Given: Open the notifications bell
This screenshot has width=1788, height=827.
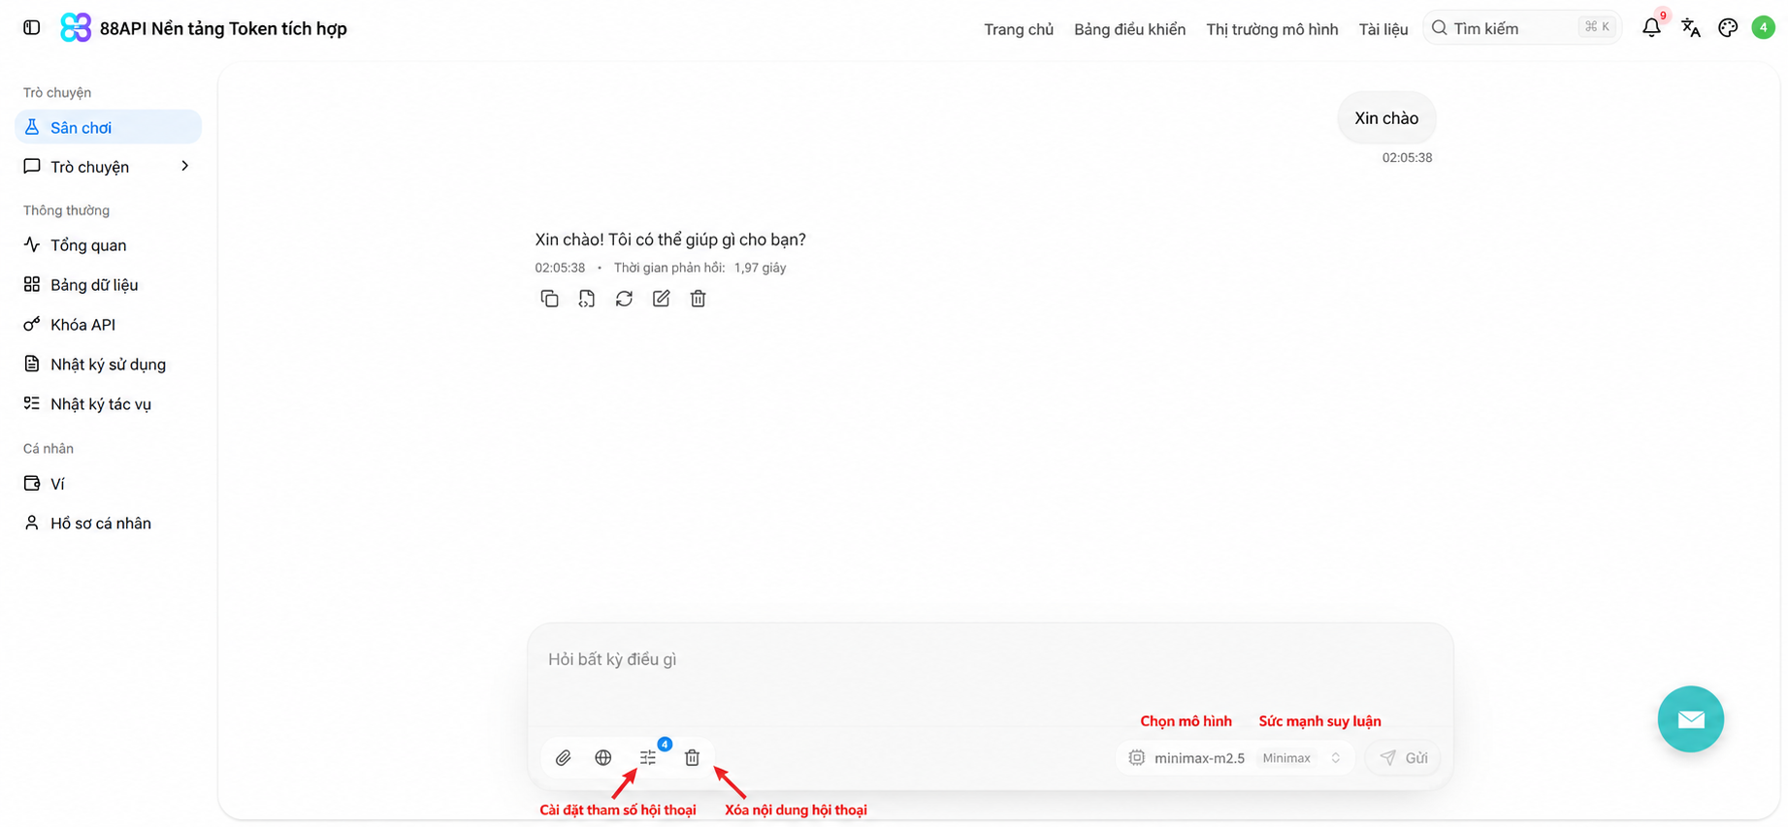Looking at the screenshot, I should coord(1651,28).
